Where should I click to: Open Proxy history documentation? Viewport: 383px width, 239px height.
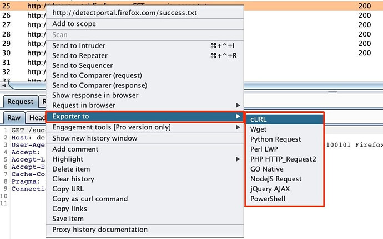pos(100,230)
